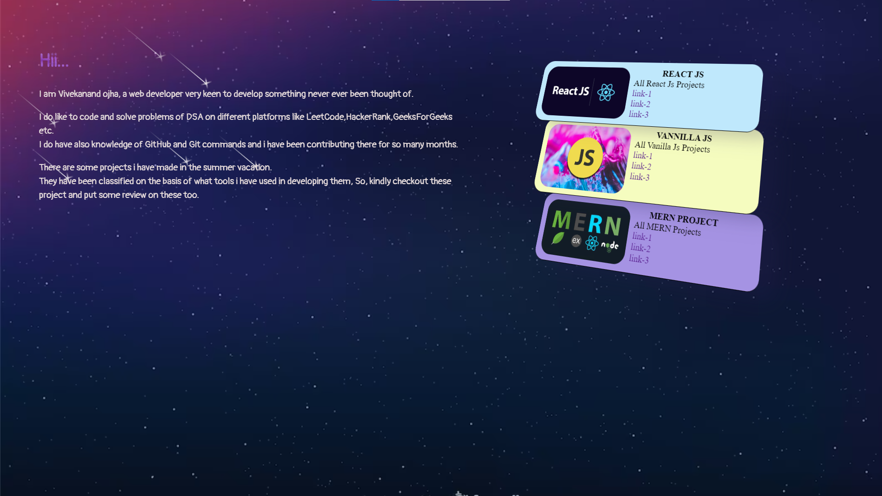Follow link-2 in the MERN Project card
The height and width of the screenshot is (496, 882).
coord(640,248)
